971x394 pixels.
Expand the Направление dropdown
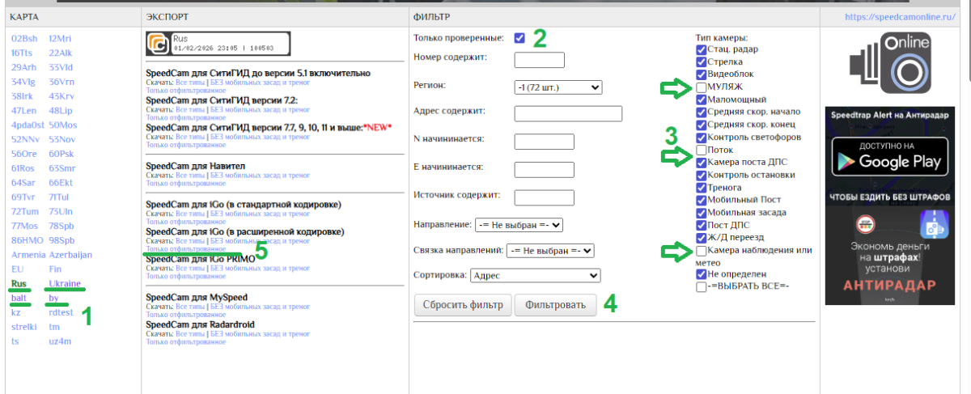tap(520, 224)
